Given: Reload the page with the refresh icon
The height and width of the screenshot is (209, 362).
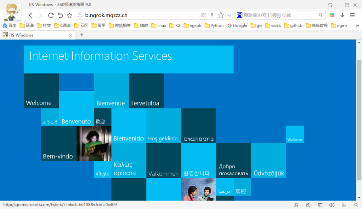Looking at the screenshot, I should pyautogui.click(x=51, y=15).
